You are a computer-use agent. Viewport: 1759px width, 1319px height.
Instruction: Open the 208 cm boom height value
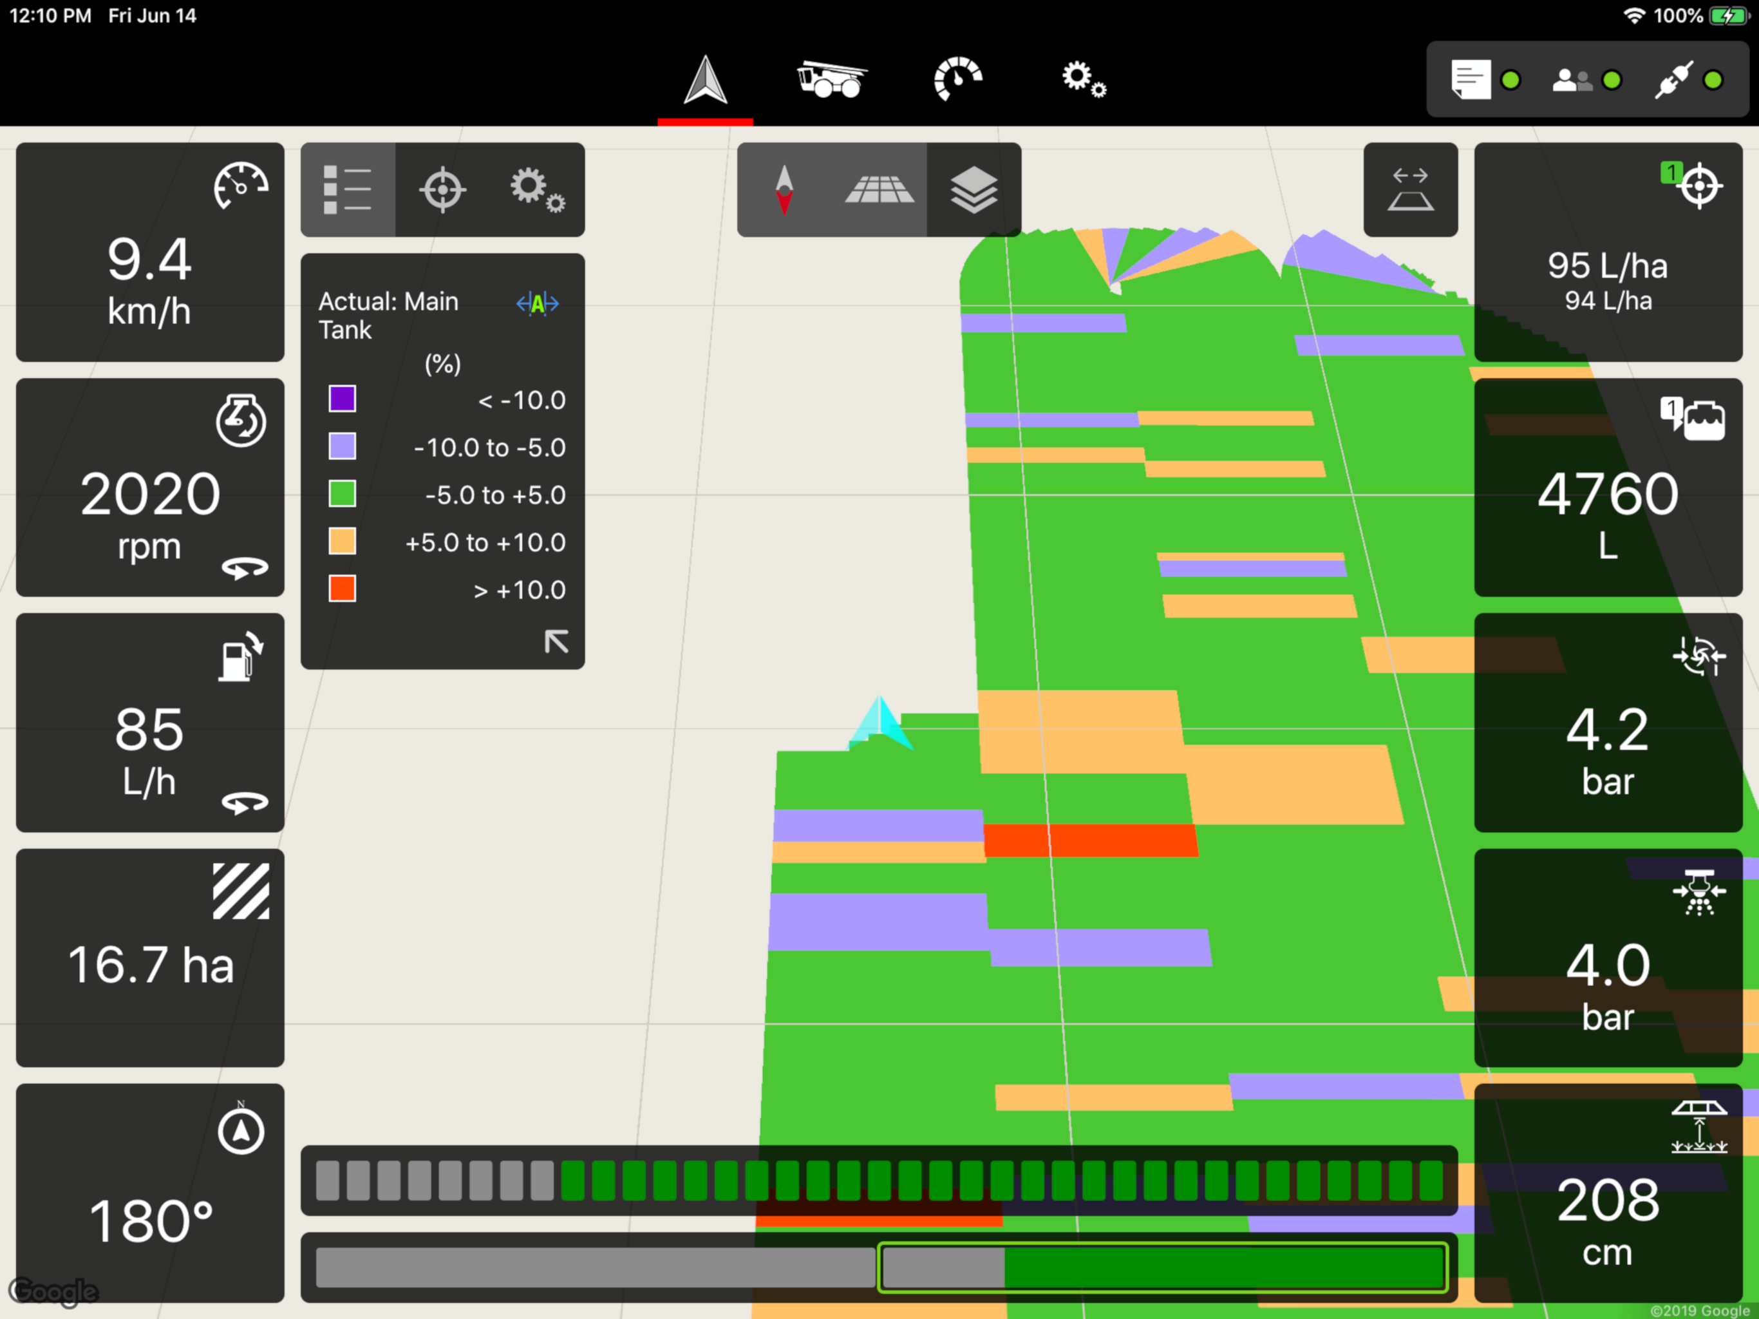click(1607, 1200)
